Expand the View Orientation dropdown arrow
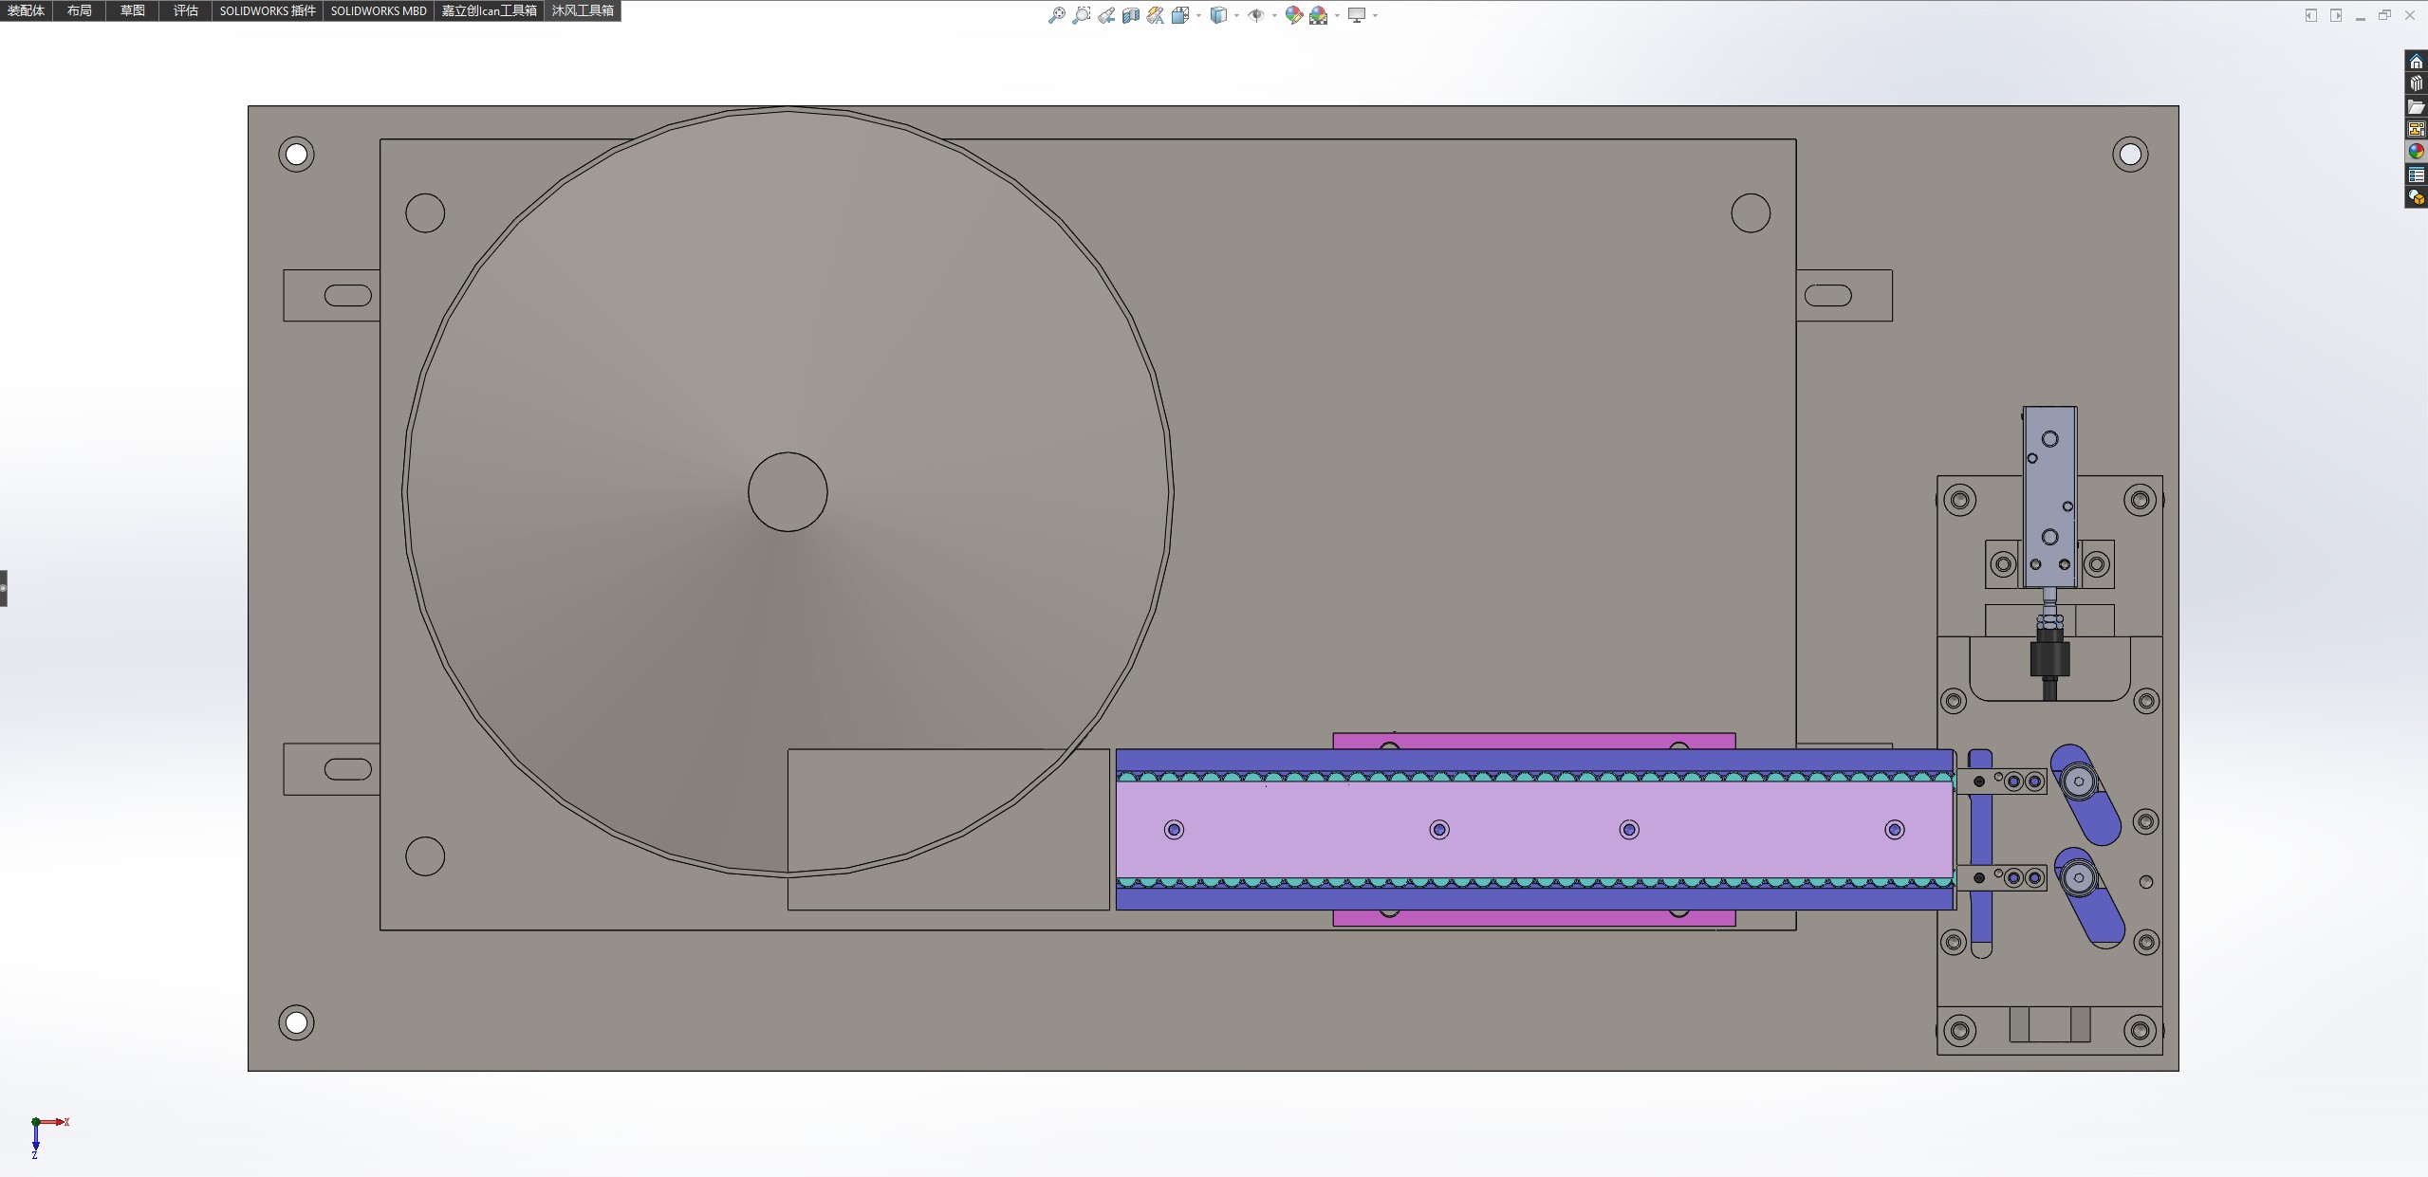Image resolution: width=2428 pixels, height=1177 pixels. [1199, 15]
